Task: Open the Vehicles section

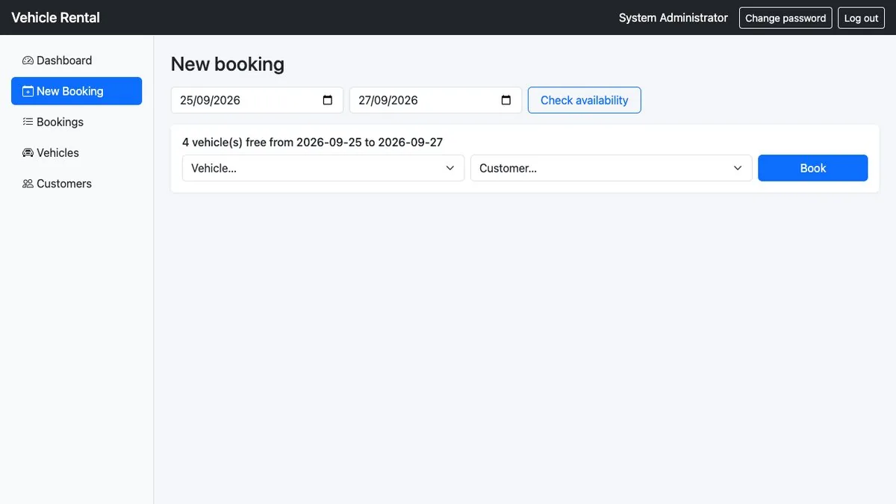Action: coord(76,152)
